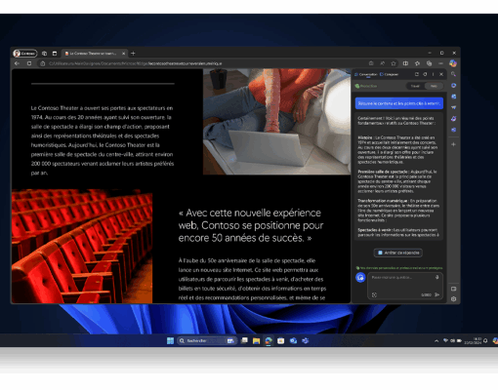
Task: Open the Outlook sidebar icon
Action: point(453,97)
